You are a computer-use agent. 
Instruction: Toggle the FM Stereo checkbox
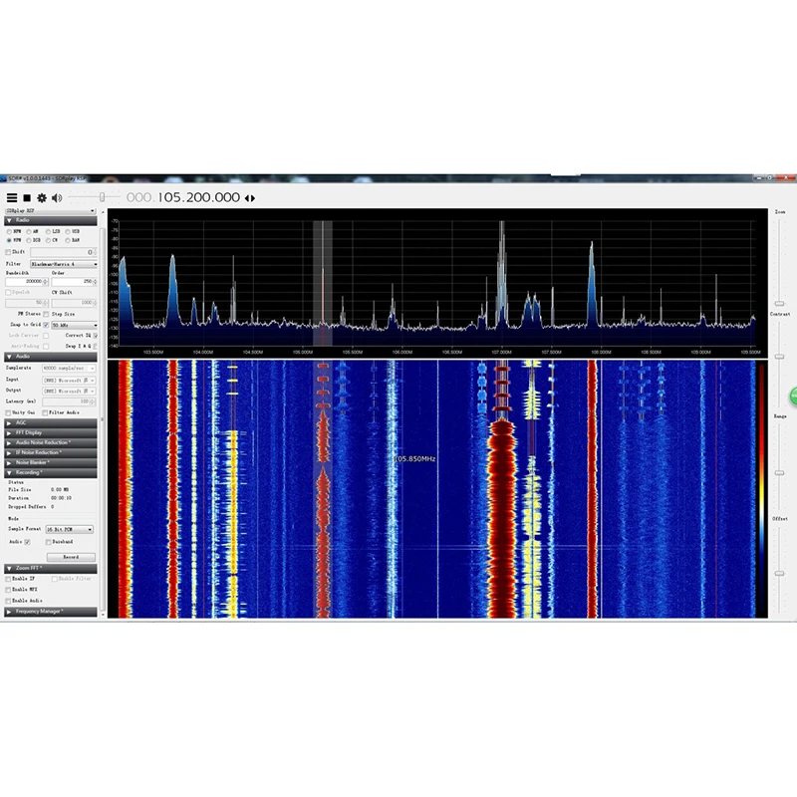tap(46, 314)
